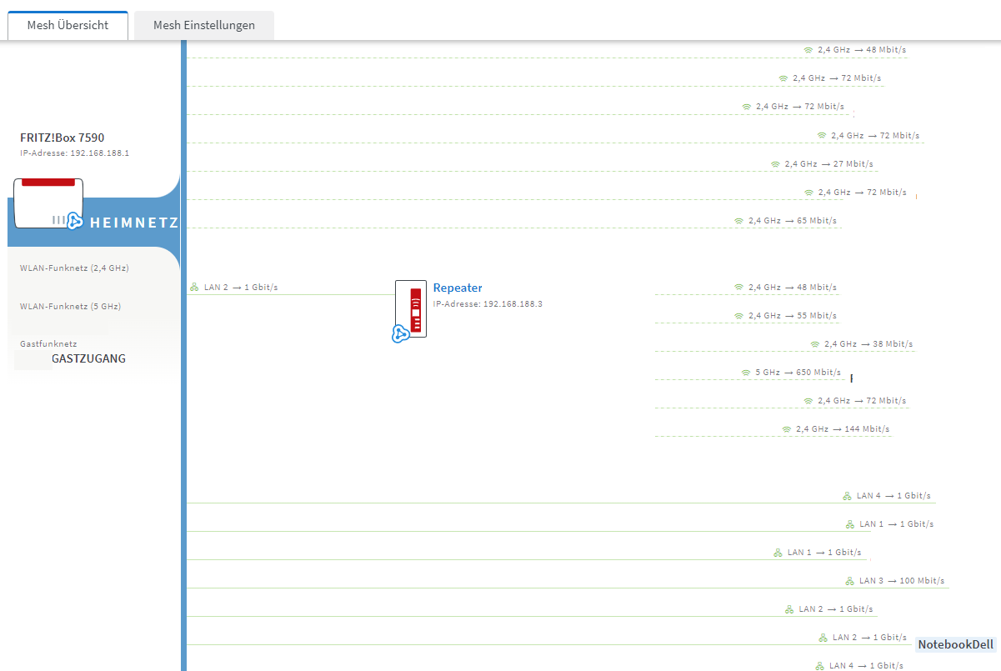
Task: Switch to the Mesh Übersicht tab
Action: (68, 25)
